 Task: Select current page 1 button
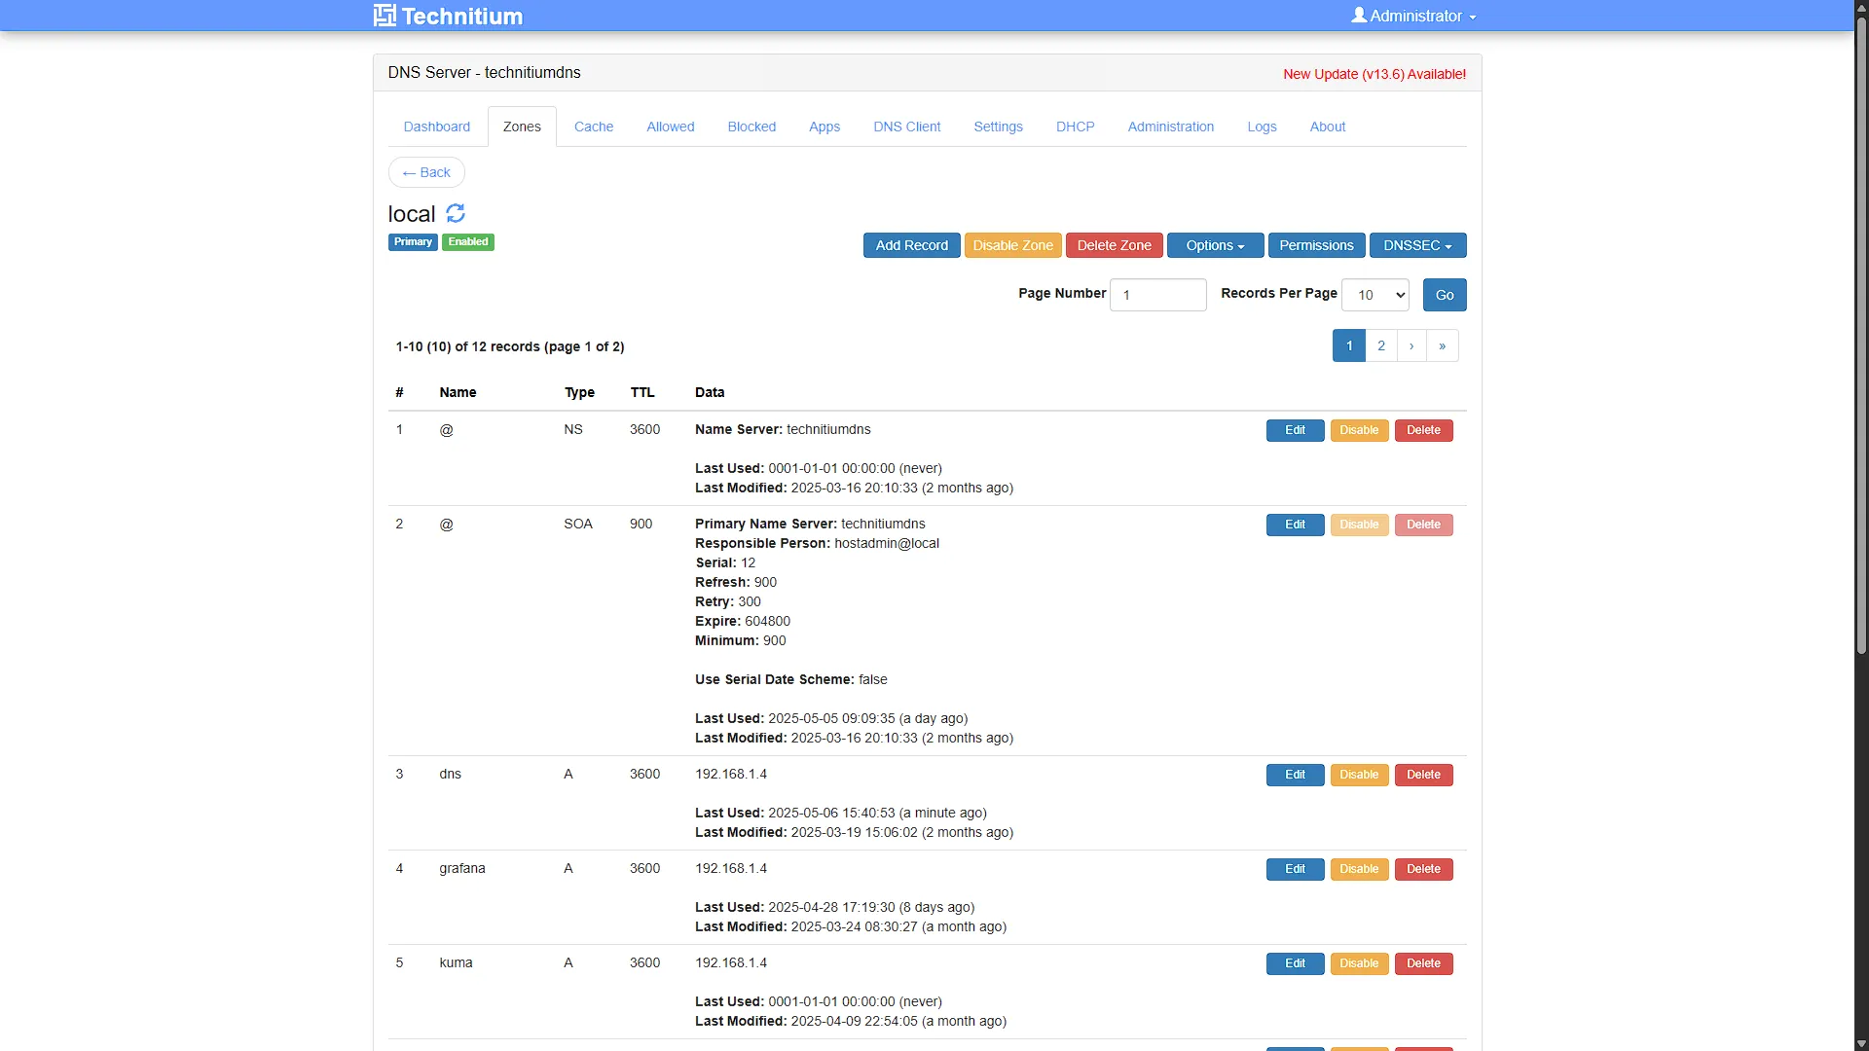tap(1349, 345)
